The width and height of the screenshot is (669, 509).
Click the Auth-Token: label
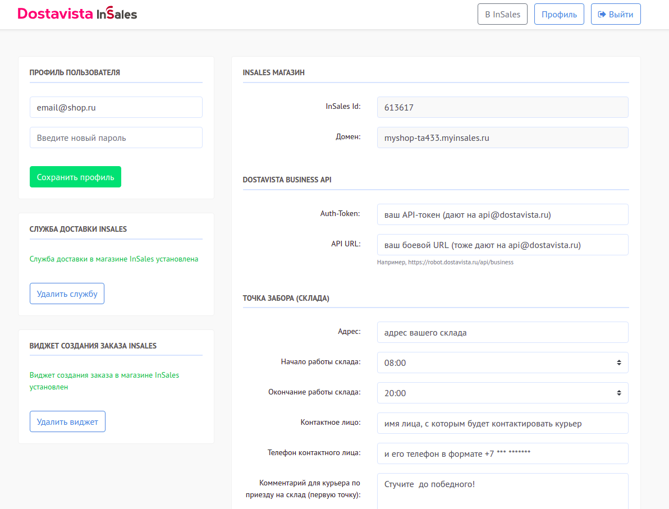340,213
